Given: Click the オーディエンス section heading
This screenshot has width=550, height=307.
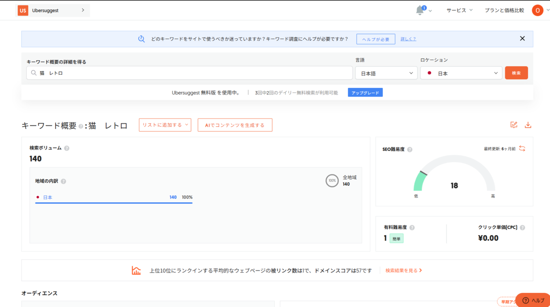Looking at the screenshot, I should (39, 293).
